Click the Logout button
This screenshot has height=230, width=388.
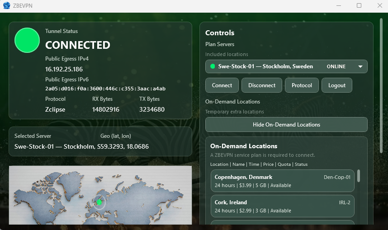[x=337, y=85]
